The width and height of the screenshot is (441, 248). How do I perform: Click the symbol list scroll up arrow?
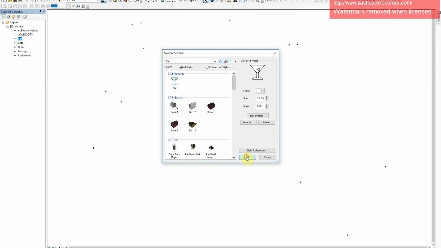tap(234, 73)
